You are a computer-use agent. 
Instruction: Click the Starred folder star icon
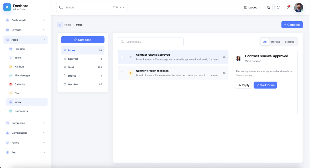65,59
